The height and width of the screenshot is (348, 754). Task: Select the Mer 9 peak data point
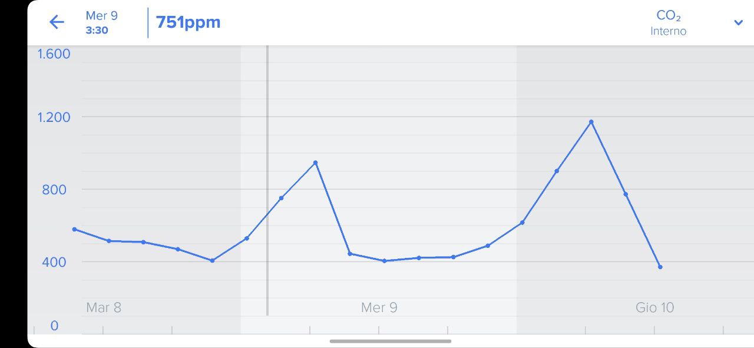coord(315,163)
